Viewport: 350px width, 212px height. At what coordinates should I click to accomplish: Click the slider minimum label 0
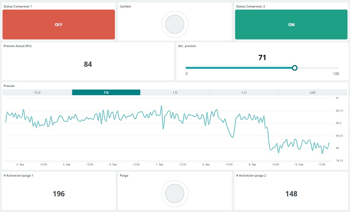pyautogui.click(x=187, y=74)
